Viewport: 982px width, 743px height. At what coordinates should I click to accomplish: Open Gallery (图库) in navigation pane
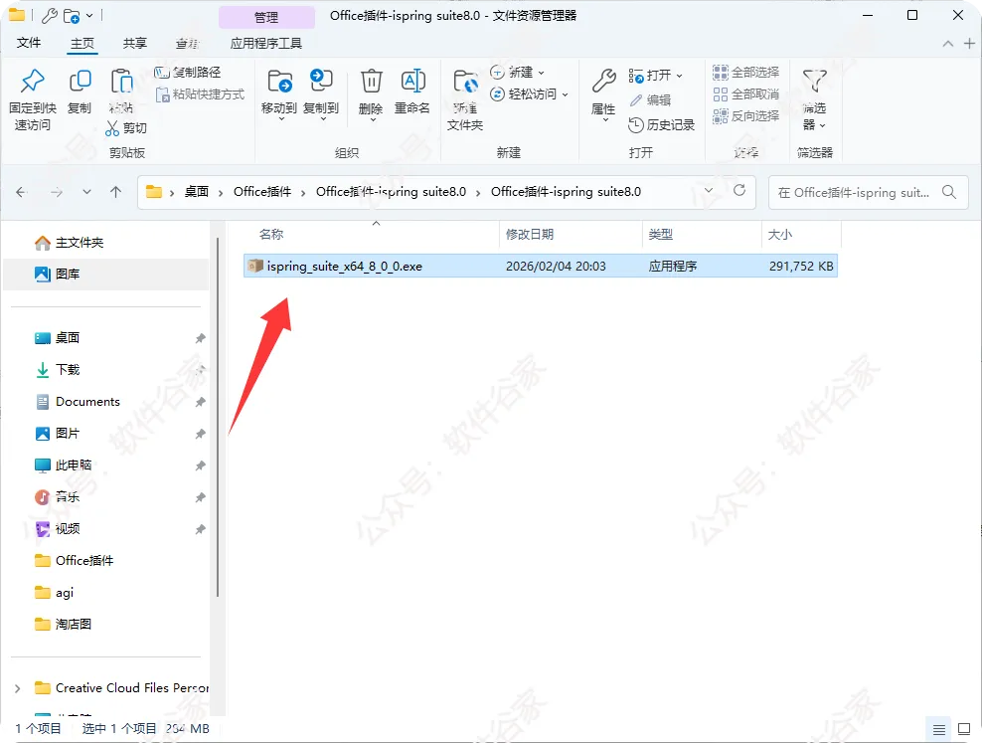[x=67, y=274]
